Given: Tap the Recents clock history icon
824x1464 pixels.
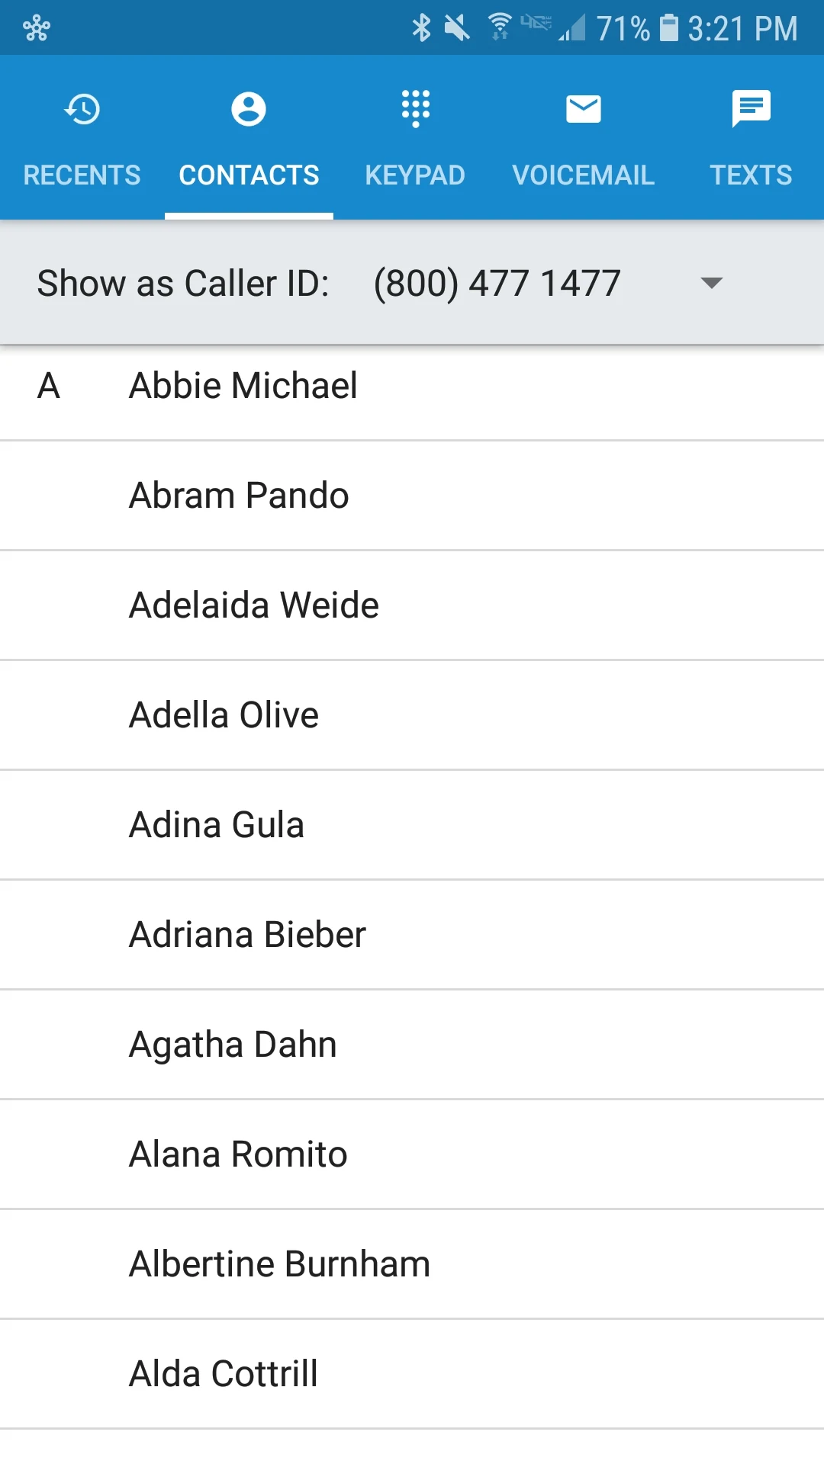Looking at the screenshot, I should [x=82, y=109].
